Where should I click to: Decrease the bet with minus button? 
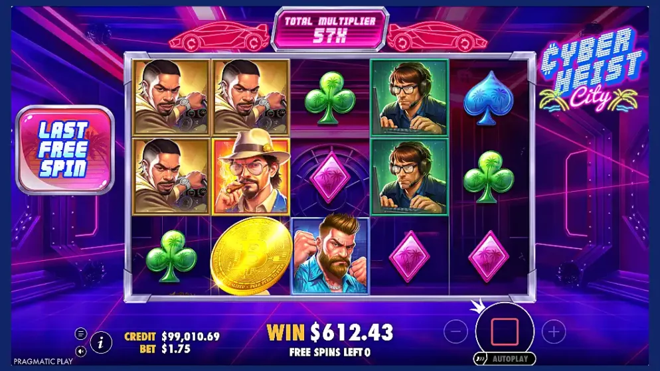tap(456, 331)
